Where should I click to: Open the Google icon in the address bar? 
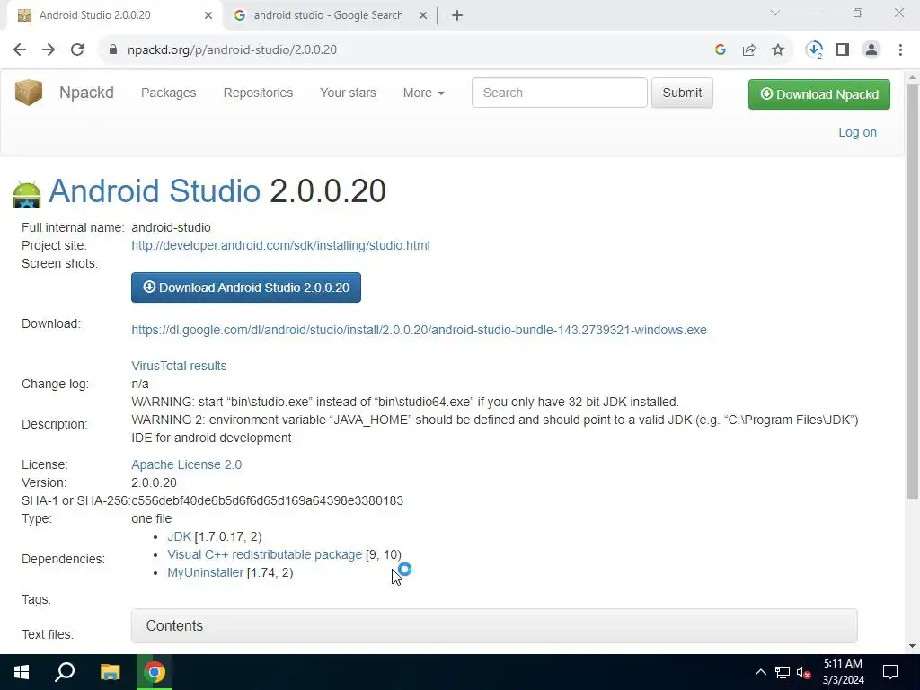pyautogui.click(x=721, y=50)
